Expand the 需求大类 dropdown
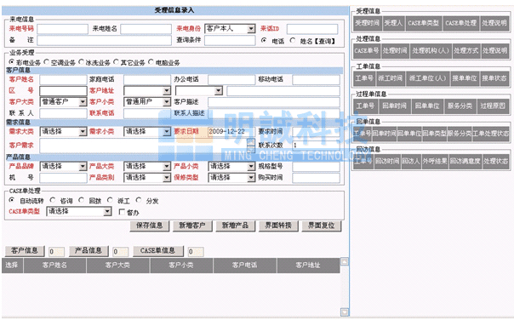514x320 pixels. tap(83, 132)
